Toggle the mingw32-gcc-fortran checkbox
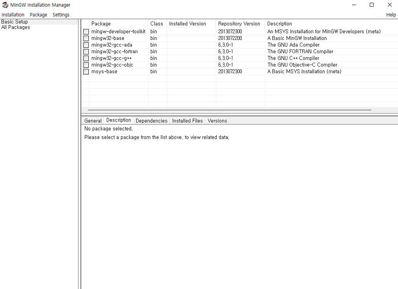 [86, 52]
